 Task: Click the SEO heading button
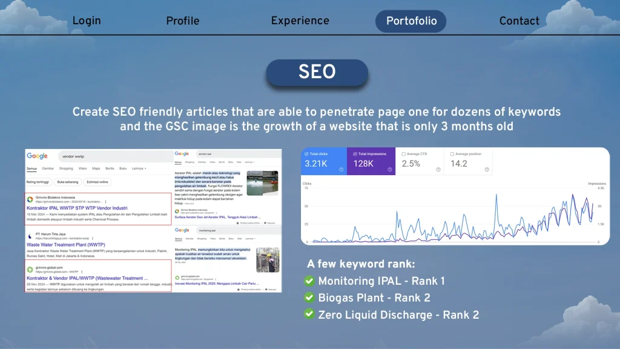(x=317, y=73)
